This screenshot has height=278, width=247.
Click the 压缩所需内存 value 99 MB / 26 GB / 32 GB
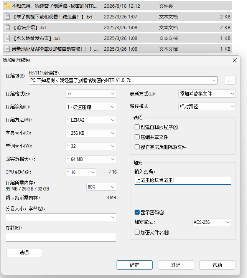pos(27,189)
